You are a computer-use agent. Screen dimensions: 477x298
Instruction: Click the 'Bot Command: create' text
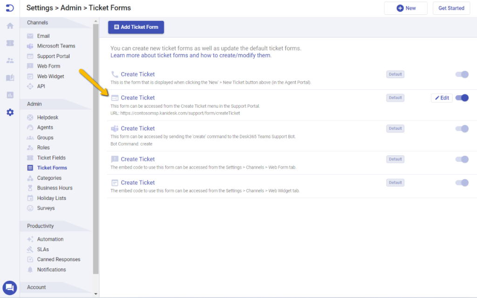(x=131, y=144)
